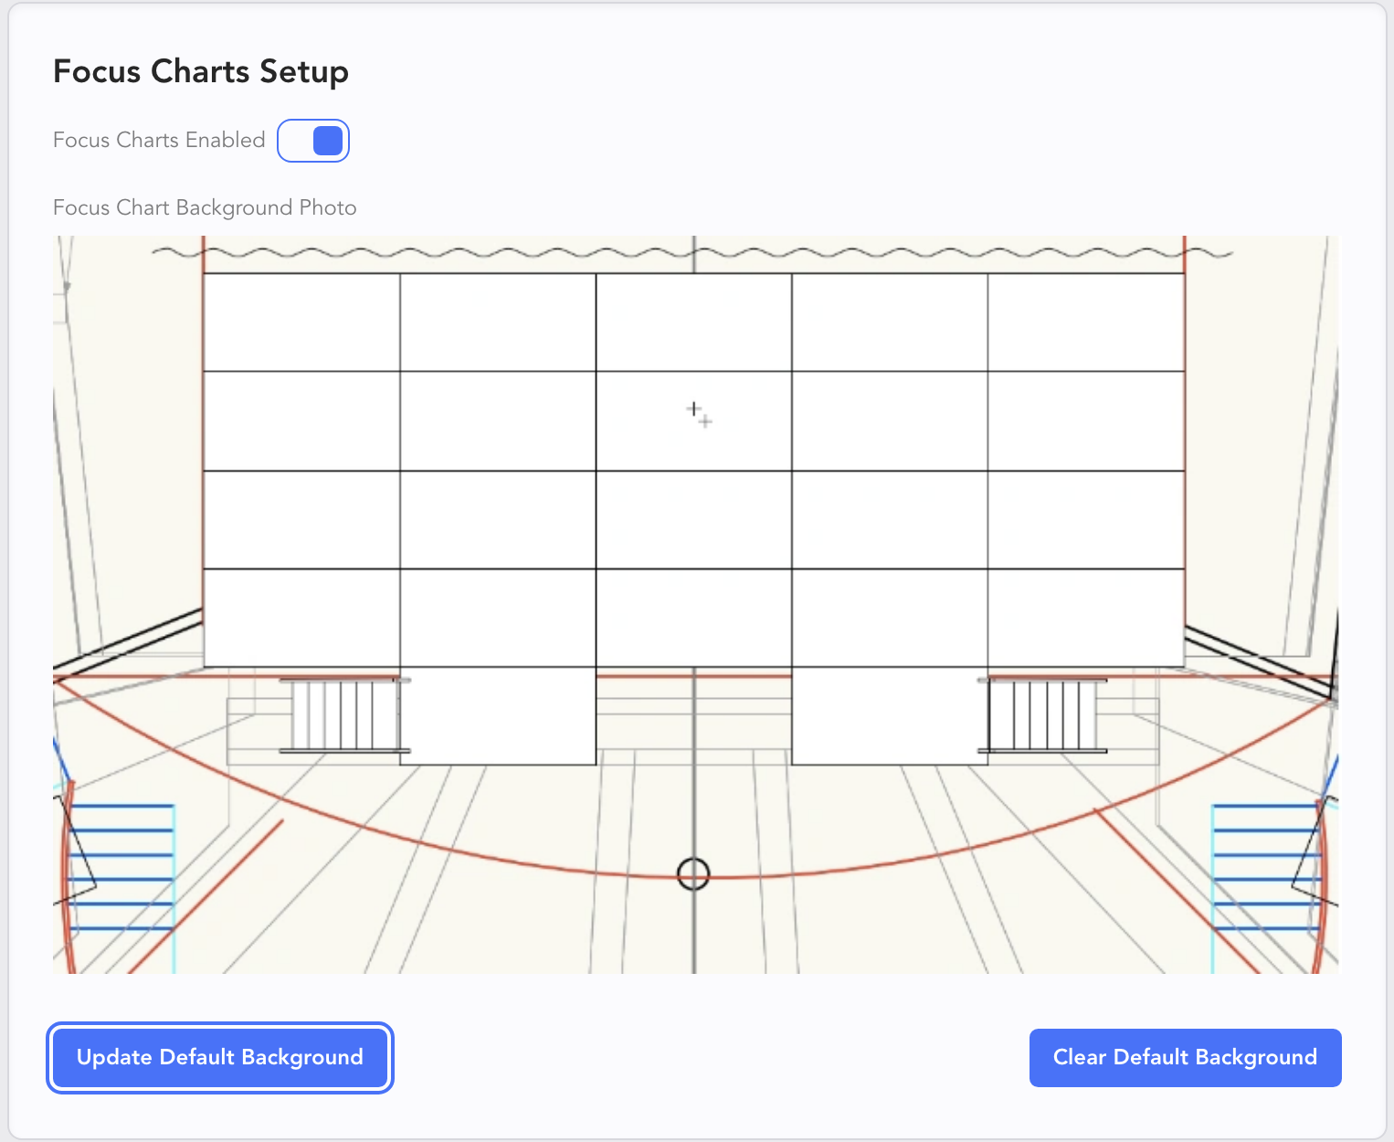The height and width of the screenshot is (1142, 1394).
Task: Click the white box extending below the fourth column
Action: pos(890,715)
